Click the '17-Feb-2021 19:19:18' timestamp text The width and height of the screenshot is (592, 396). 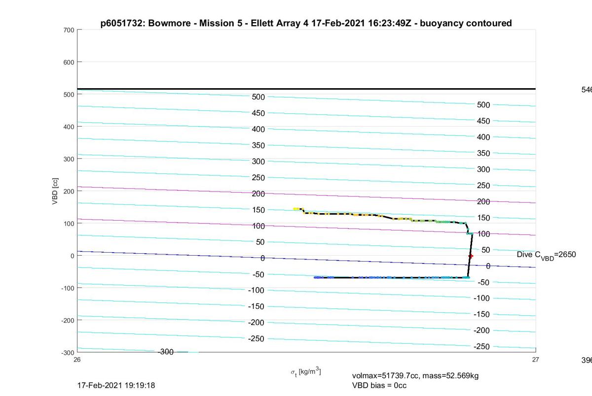[116, 385]
